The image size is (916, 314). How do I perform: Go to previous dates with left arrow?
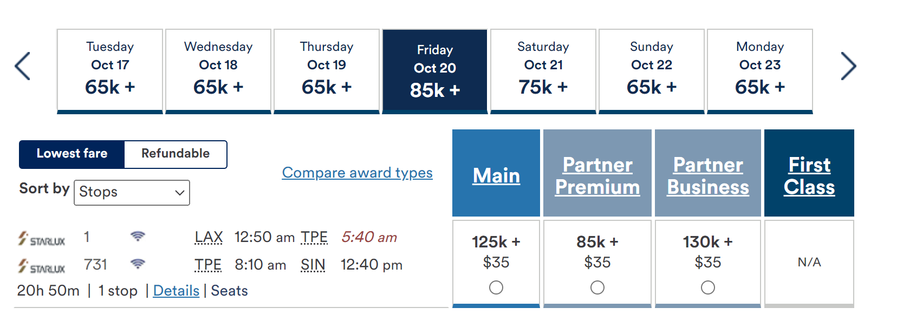22,66
